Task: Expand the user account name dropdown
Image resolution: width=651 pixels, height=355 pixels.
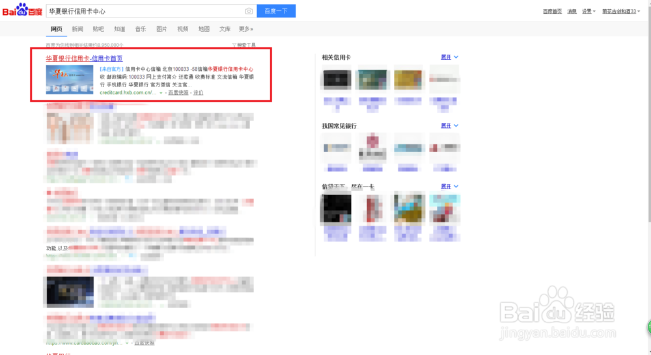Action: 621,11
